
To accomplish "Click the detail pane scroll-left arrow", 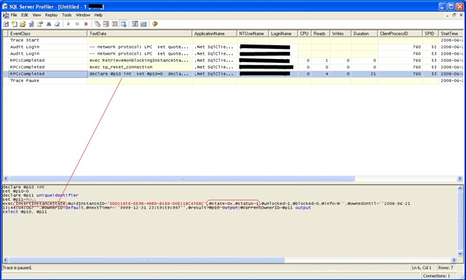I will click(x=6, y=260).
